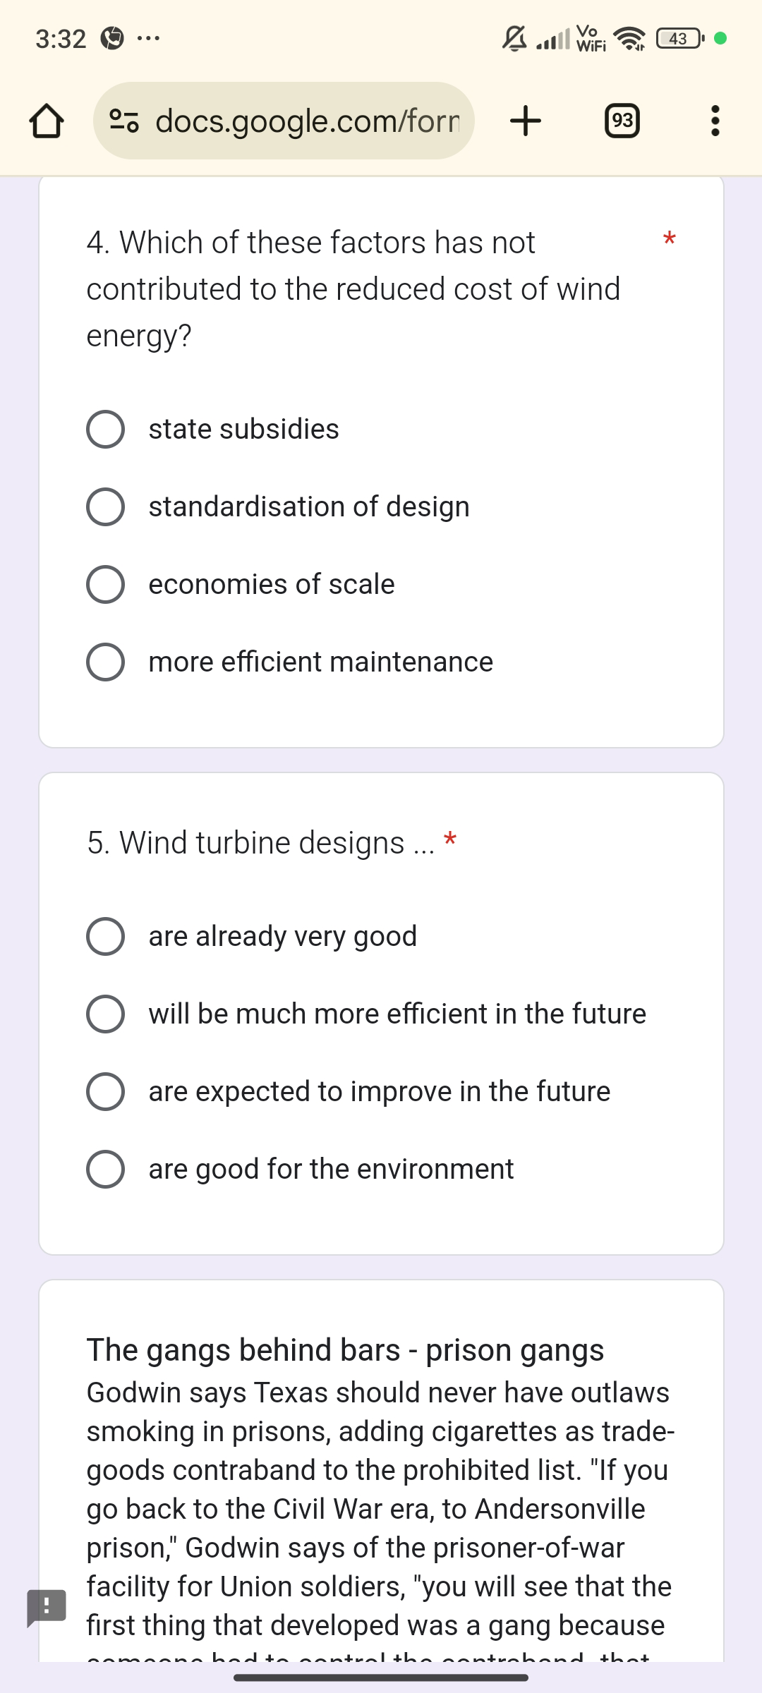Open the tab switcher showing 93 tabs
This screenshot has height=1693, width=762.
tap(622, 121)
